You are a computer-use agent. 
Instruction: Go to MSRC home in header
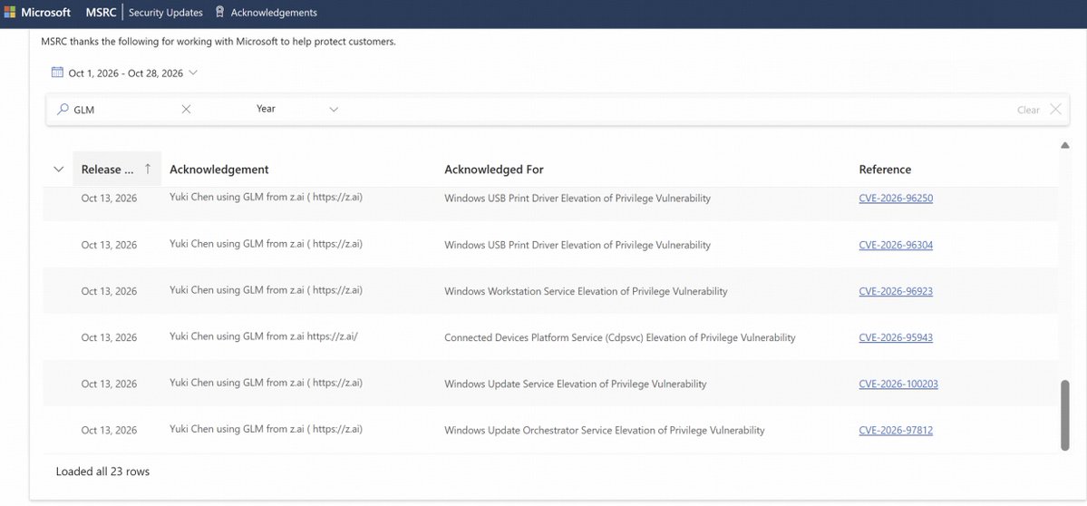click(102, 13)
